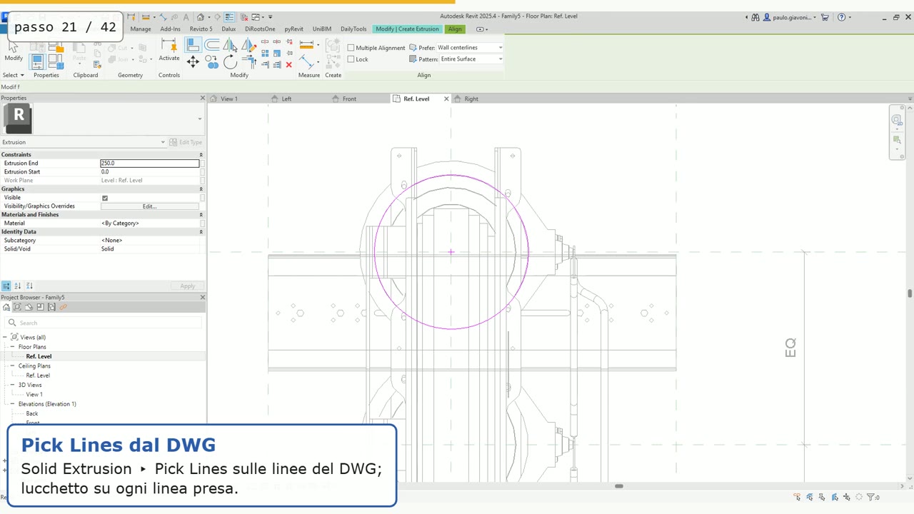
Task: Click the Mirror Pick Axis tool
Action: click(x=229, y=45)
